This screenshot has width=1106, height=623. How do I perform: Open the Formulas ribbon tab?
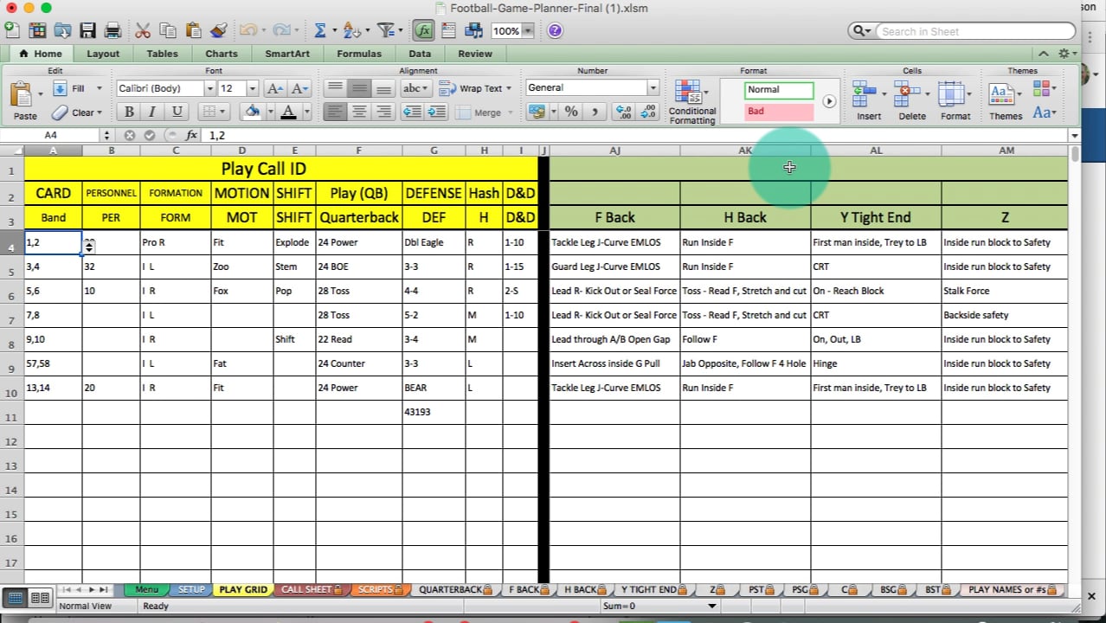pos(359,54)
